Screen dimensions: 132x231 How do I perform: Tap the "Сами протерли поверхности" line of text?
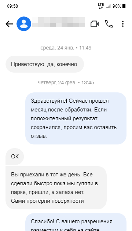click(x=47, y=201)
